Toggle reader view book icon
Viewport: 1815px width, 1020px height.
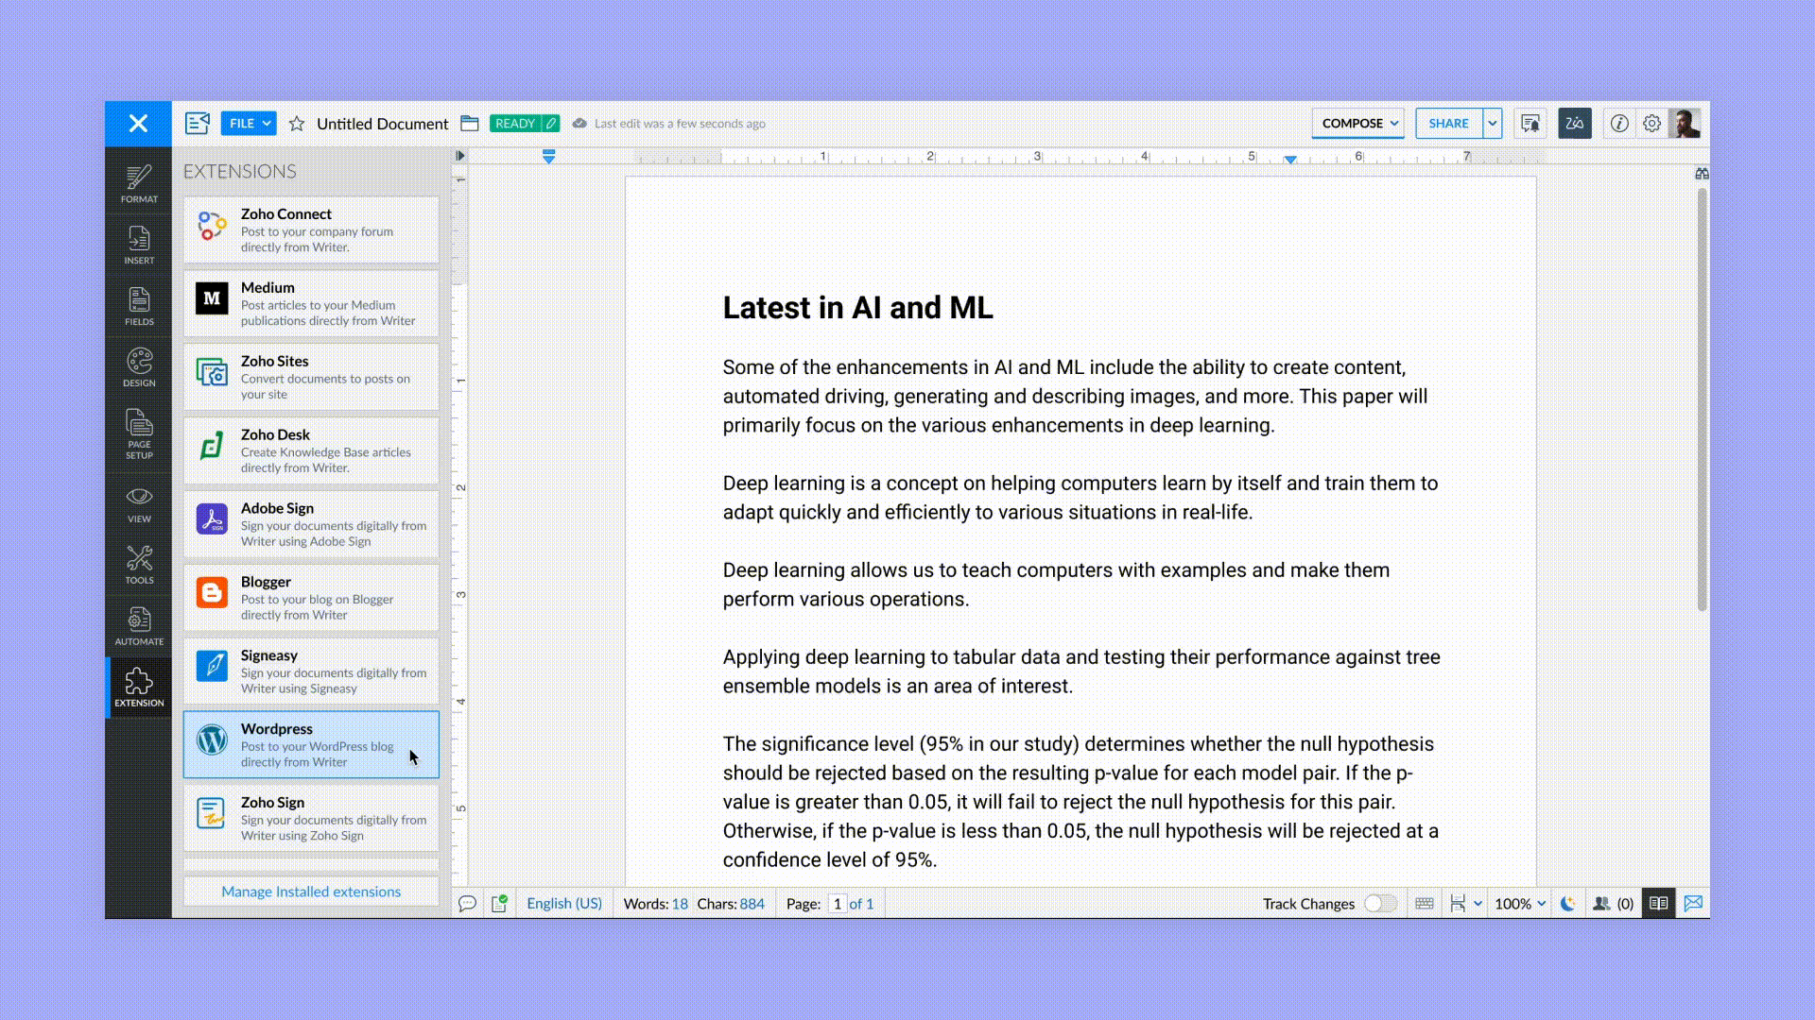click(1658, 904)
